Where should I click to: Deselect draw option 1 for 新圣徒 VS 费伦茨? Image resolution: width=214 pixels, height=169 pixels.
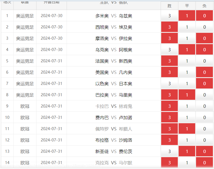(x=187, y=151)
